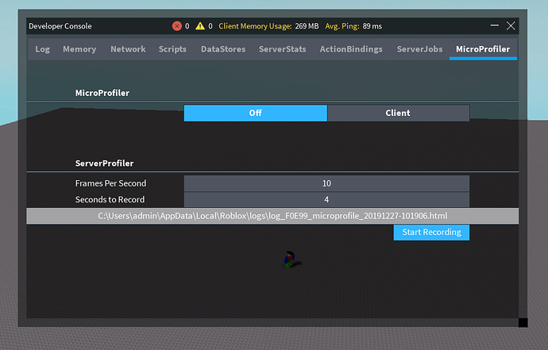This screenshot has width=548, height=350.
Task: Click the yellow warning triangle icon
Action: 200,26
